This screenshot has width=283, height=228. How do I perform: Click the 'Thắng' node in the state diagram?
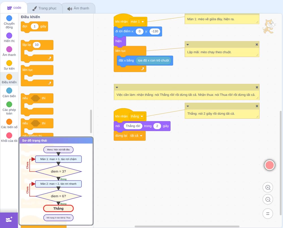click(x=58, y=208)
